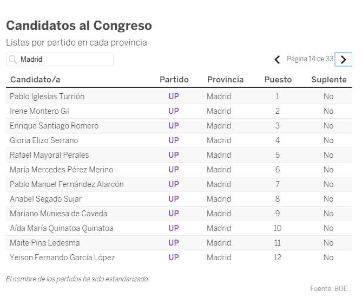
Task: Click Yeison Fernando García López entry
Action: point(62,258)
